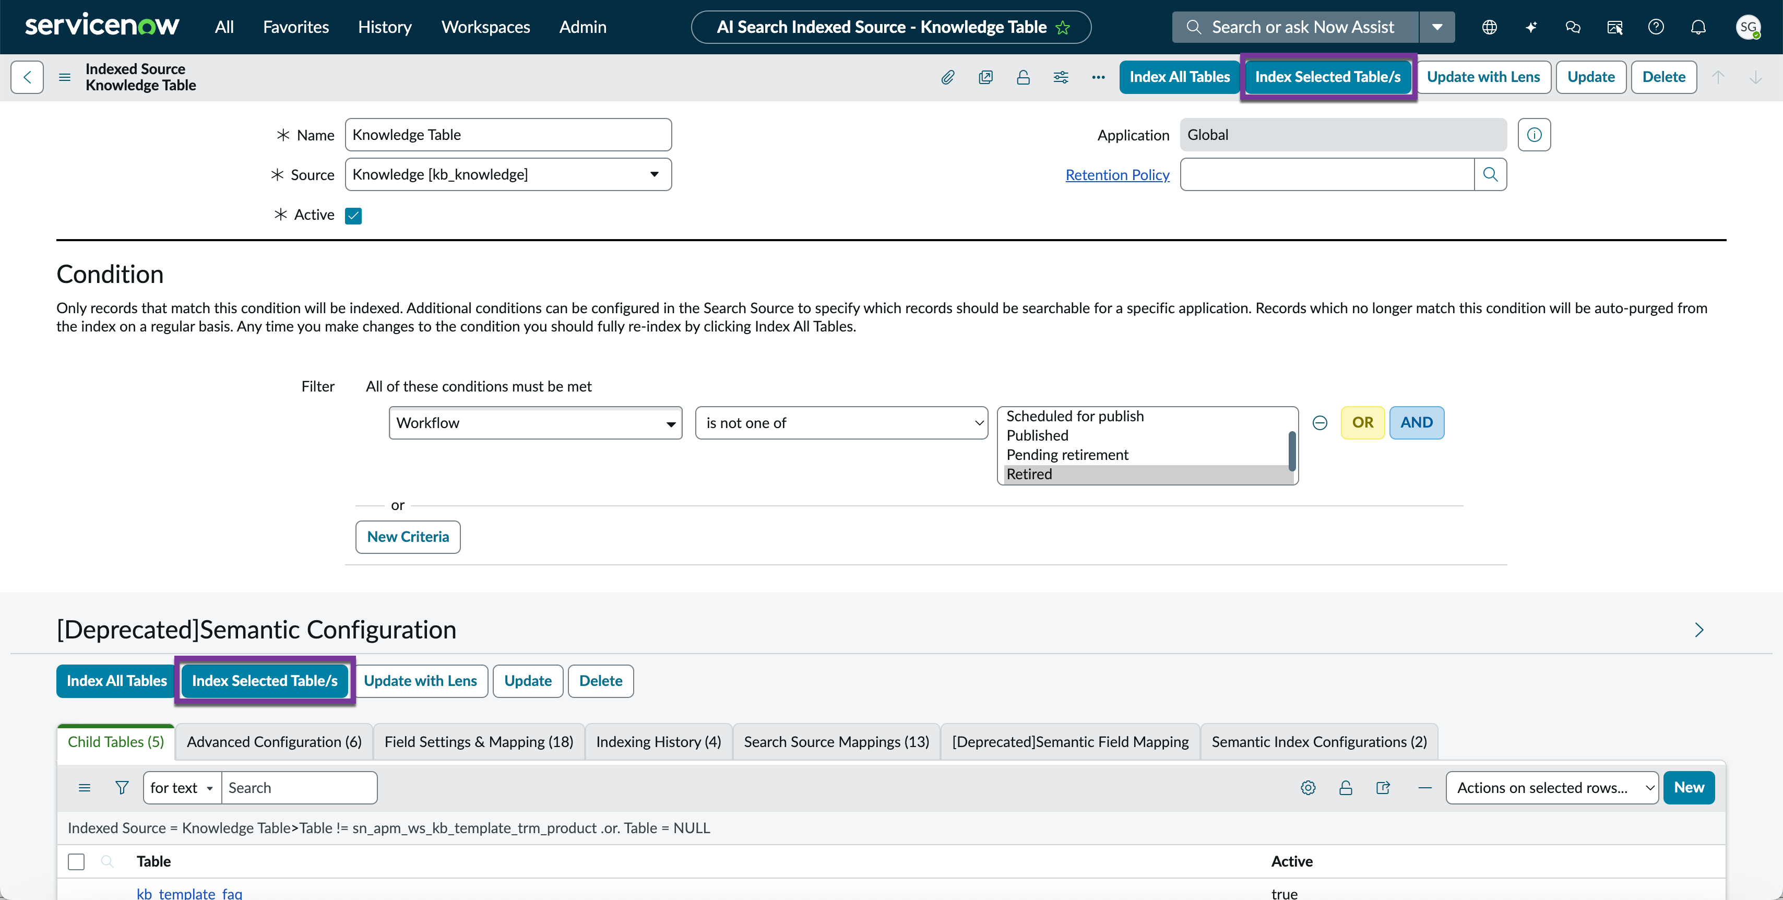Screen dimensions: 1783x900
Task: Remove the Workflow condition row
Action: point(1320,422)
